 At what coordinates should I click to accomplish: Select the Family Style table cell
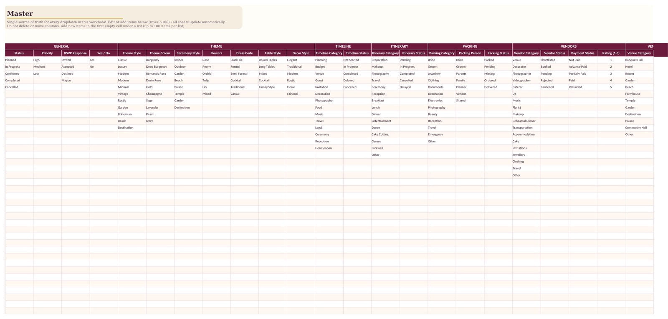point(273,87)
